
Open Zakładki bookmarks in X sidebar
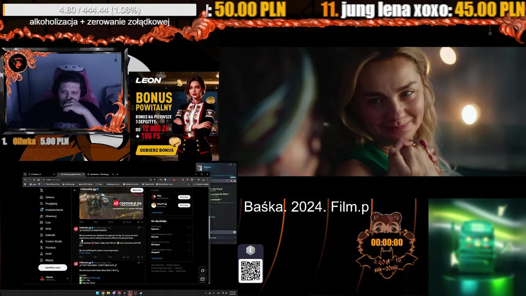[47, 235]
